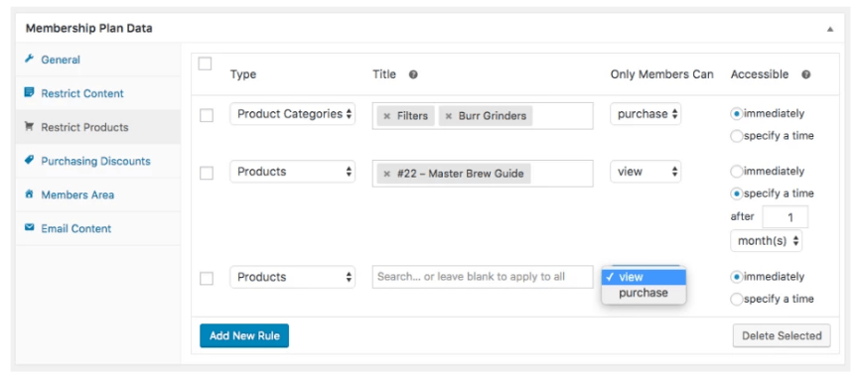Image resolution: width=860 pixels, height=382 pixels.
Task: Open the Email Content tab
Action: (98, 228)
